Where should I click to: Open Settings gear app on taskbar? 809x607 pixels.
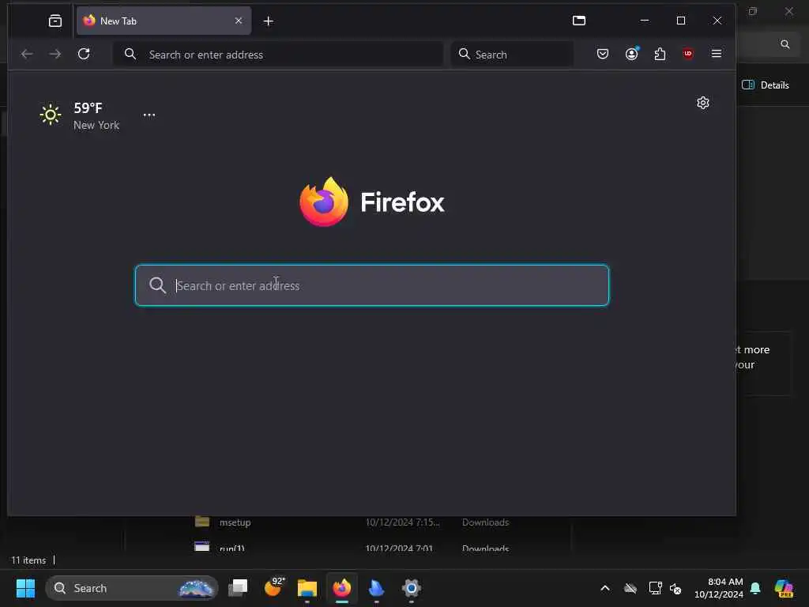pos(411,587)
